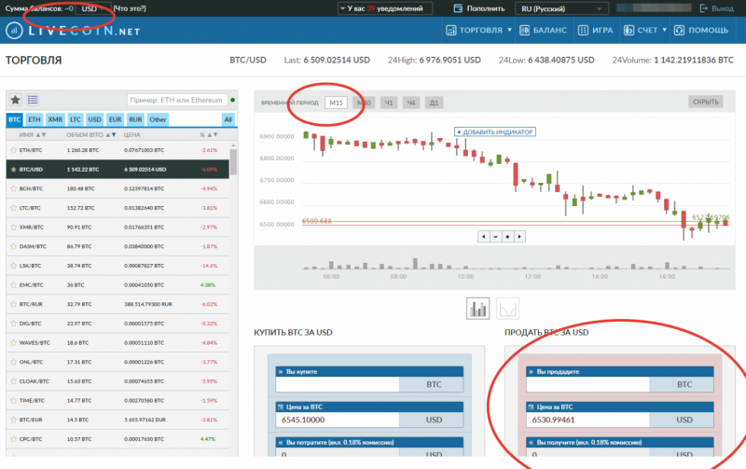This screenshot has height=469, width=746.
Task: Move chart right with arrow button
Action: pyautogui.click(x=519, y=237)
